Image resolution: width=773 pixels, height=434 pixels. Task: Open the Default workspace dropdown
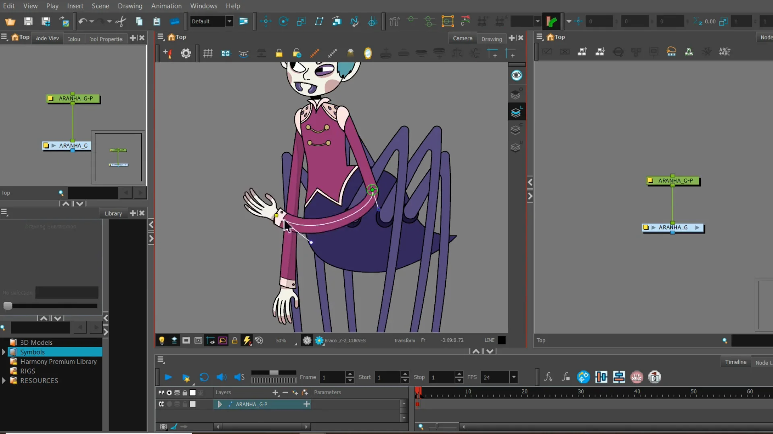click(229, 21)
